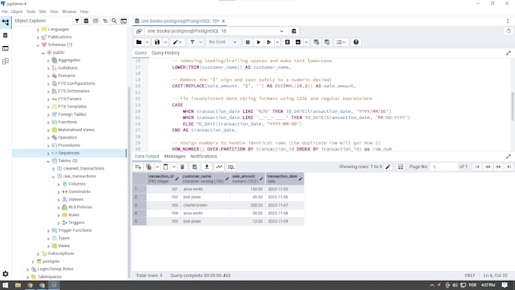
Task: Switch to the Notifications tab
Action: 204,156
